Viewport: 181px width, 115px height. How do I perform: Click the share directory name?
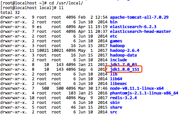point(116,107)
